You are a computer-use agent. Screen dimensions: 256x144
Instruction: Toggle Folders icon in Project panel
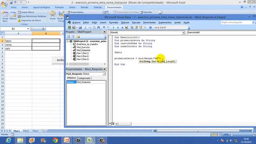pyautogui.click(x=78, y=37)
